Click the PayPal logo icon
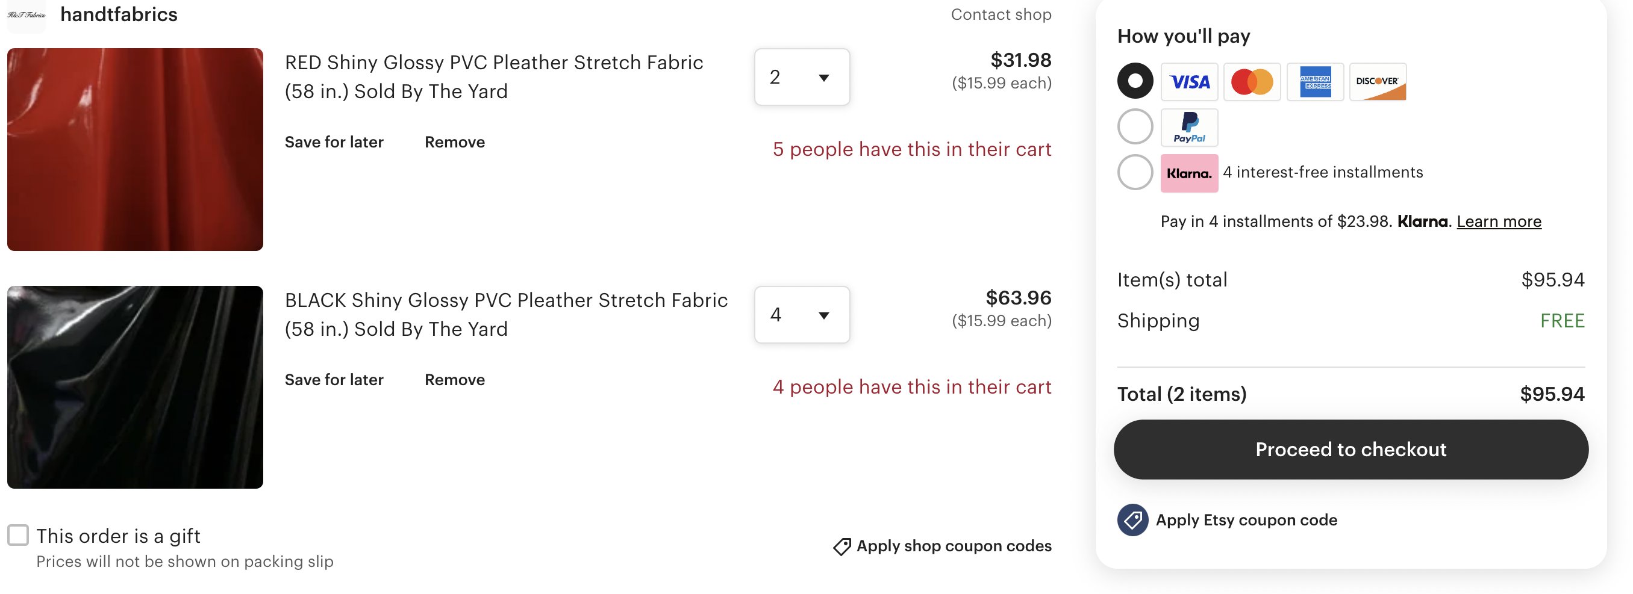 (1189, 128)
